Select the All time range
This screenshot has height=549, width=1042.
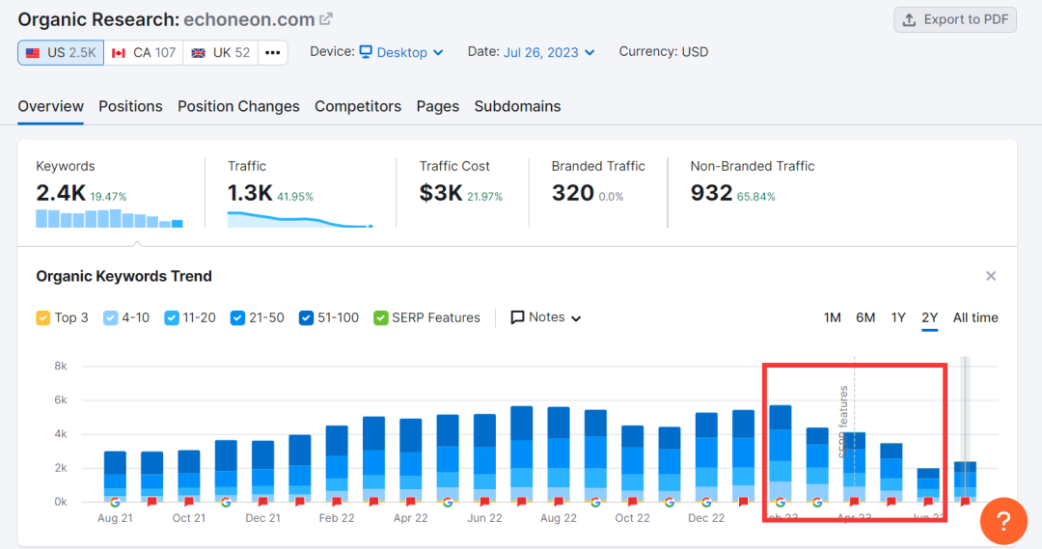[975, 317]
